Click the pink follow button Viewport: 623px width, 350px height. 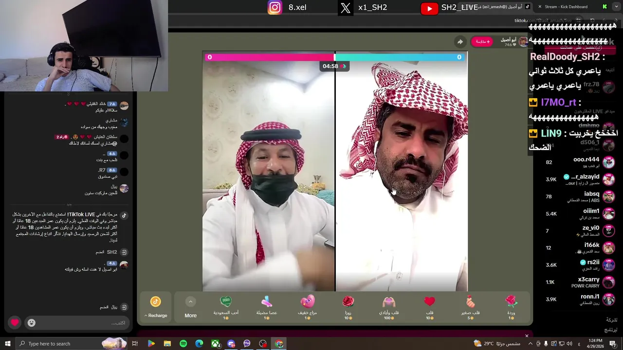(x=482, y=42)
